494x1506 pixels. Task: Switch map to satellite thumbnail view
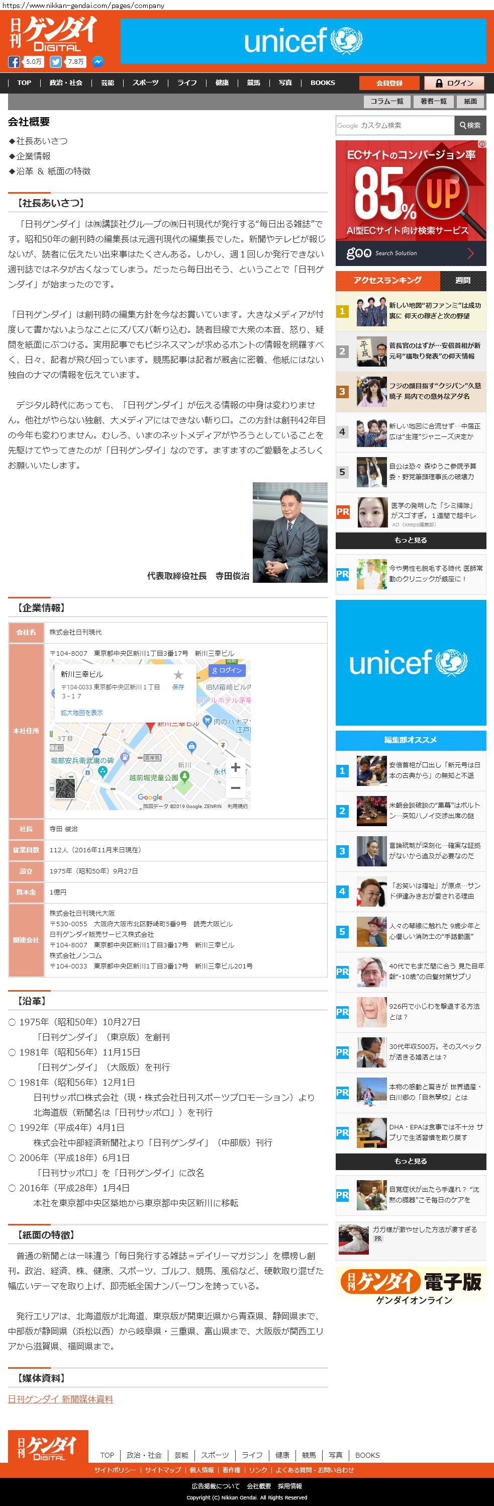pos(65,788)
